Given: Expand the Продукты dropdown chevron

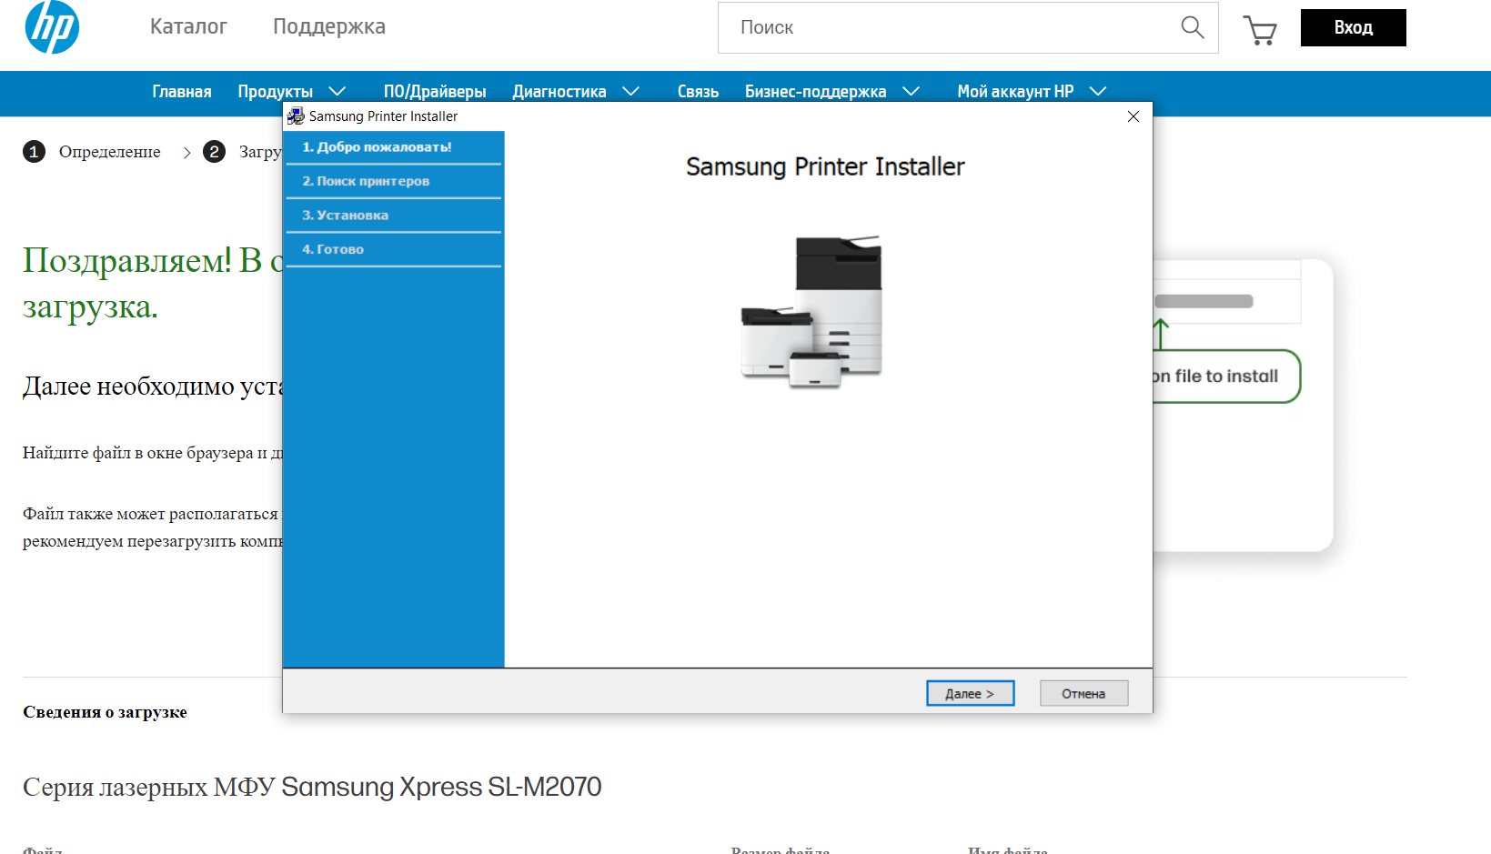Looking at the screenshot, I should coord(337,91).
